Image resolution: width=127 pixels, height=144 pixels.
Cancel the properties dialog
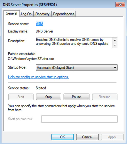(x=87, y=137)
